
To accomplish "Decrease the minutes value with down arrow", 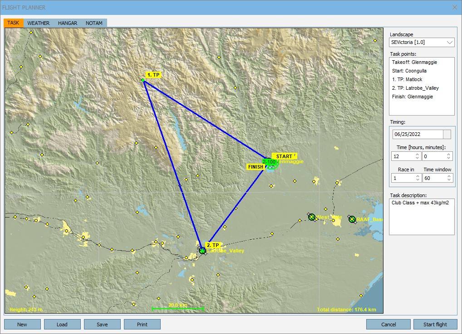I will 449,158.
